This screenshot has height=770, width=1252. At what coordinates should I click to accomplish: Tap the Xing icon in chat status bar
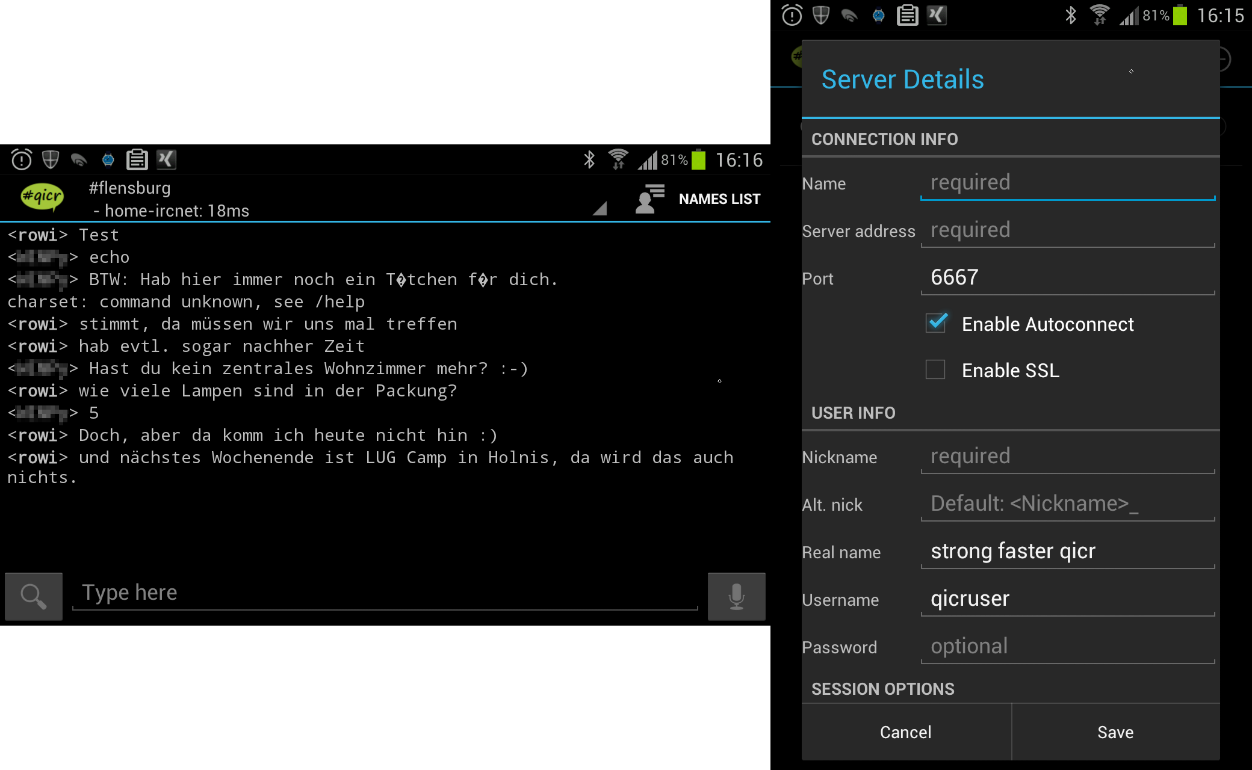(166, 159)
